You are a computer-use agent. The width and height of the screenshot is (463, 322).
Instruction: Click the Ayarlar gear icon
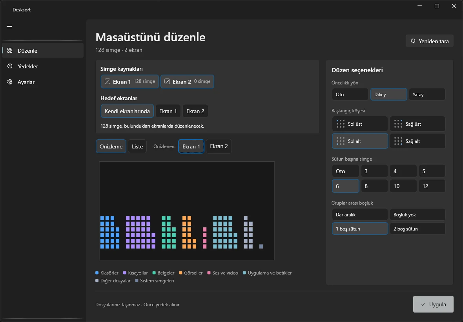point(10,82)
